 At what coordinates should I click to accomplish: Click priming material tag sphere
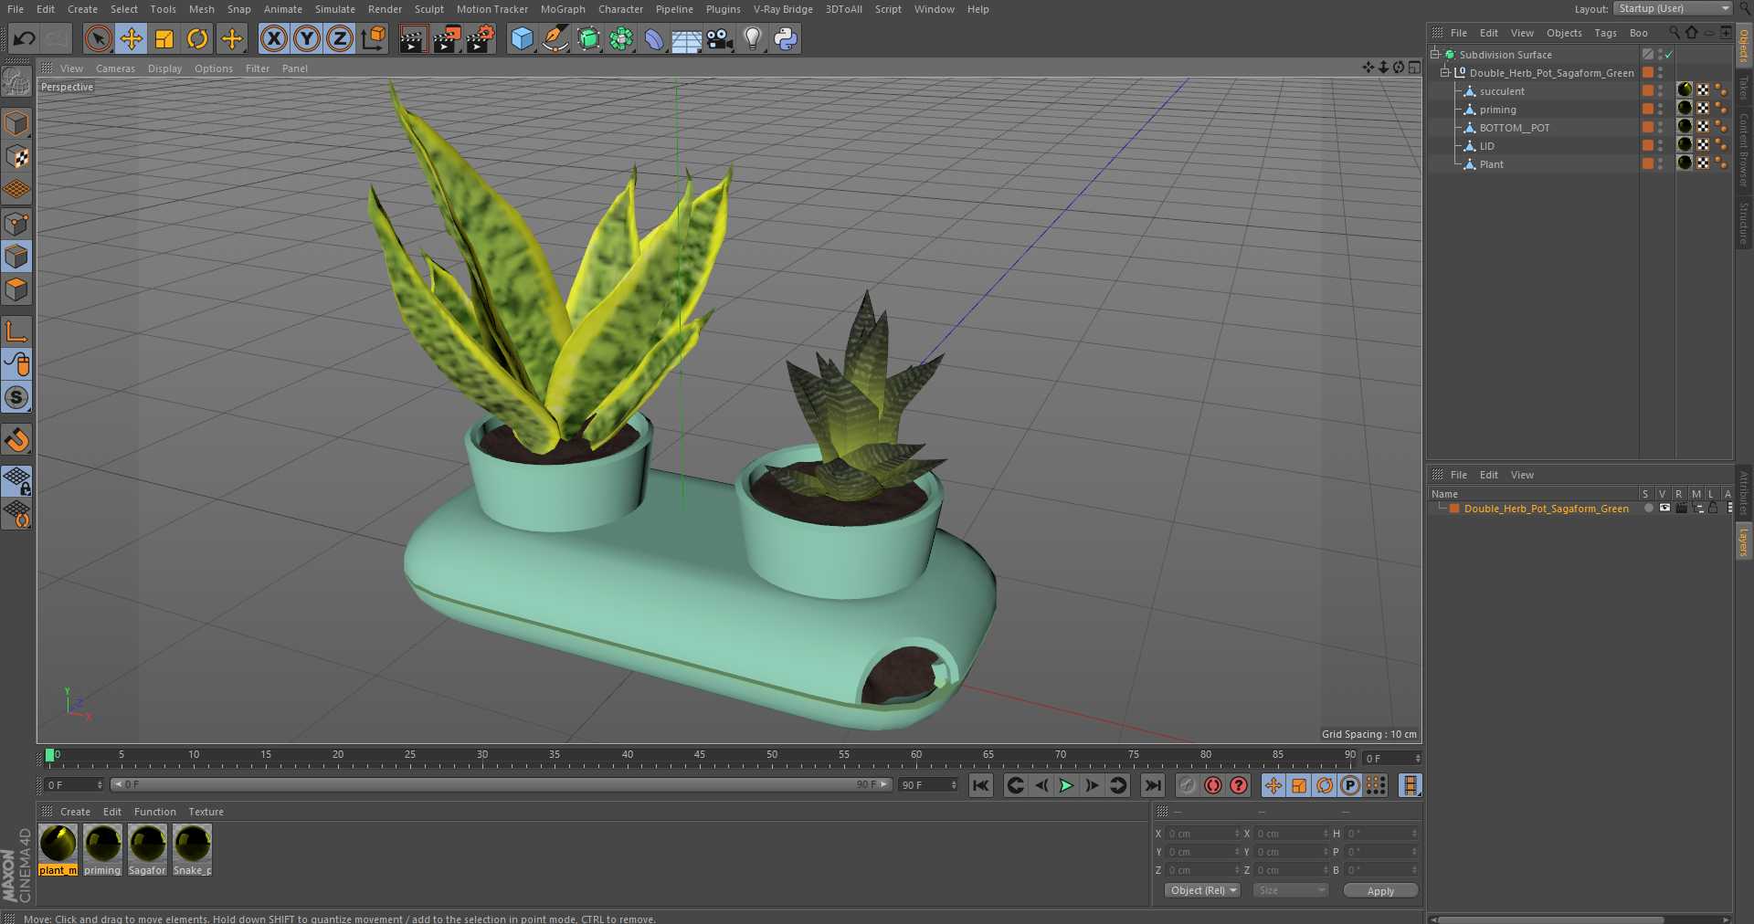(1685, 109)
